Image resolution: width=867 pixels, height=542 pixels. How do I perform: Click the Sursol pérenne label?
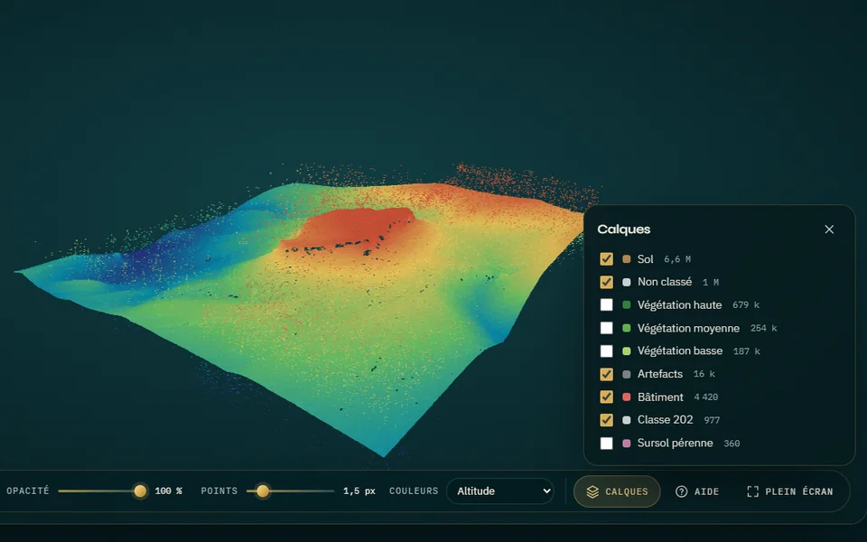(676, 443)
